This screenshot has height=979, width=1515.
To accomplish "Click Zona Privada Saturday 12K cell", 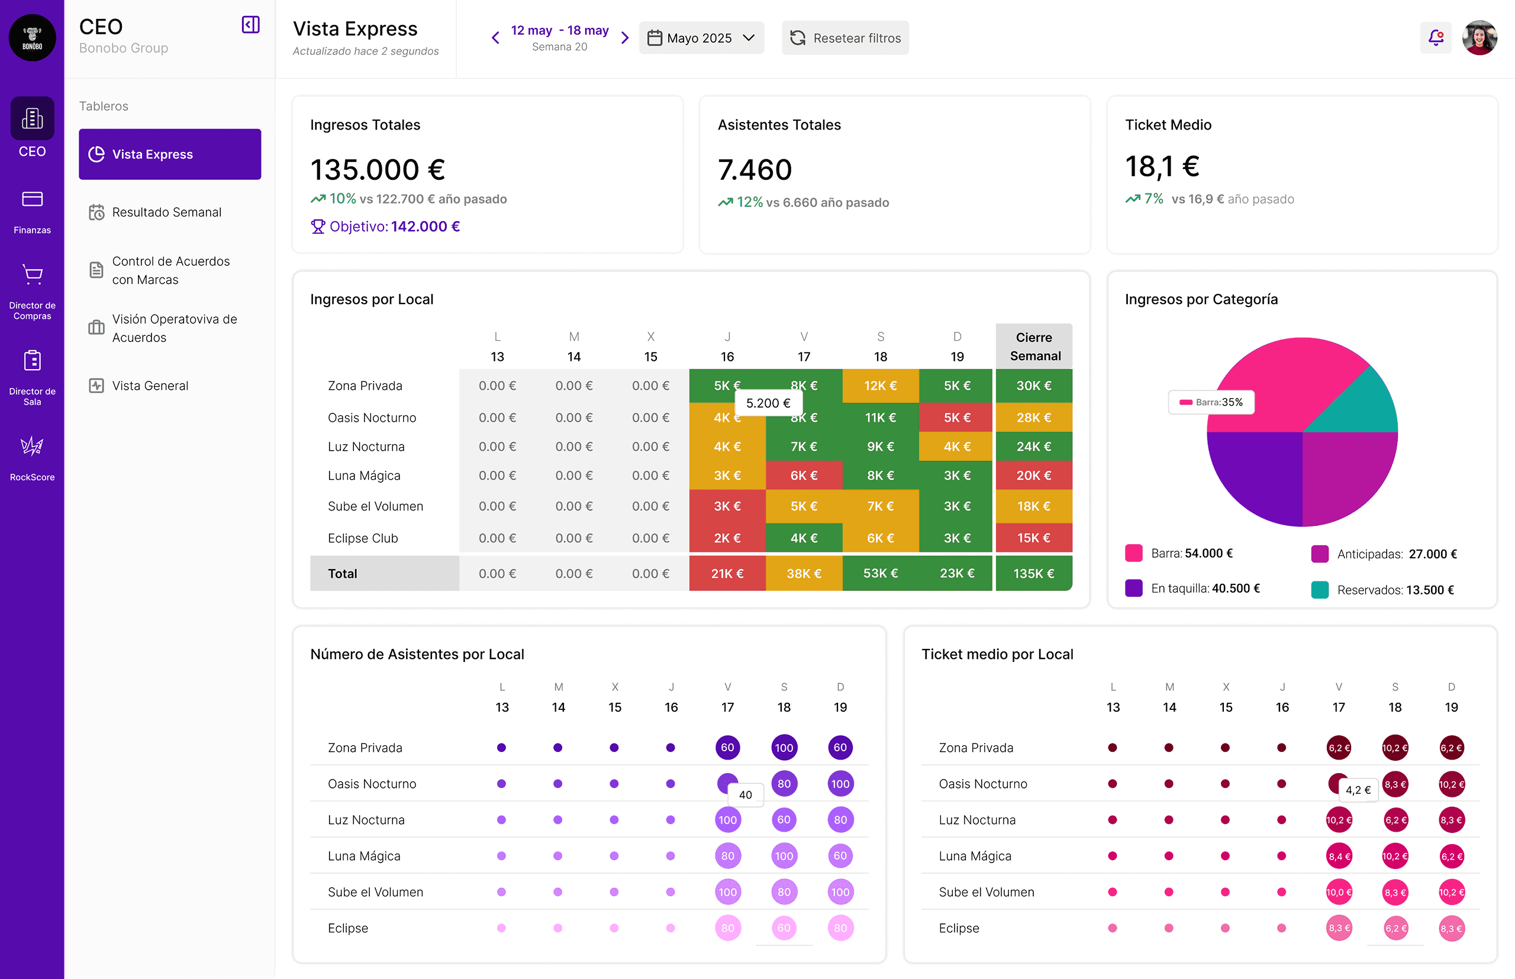I will point(880,386).
